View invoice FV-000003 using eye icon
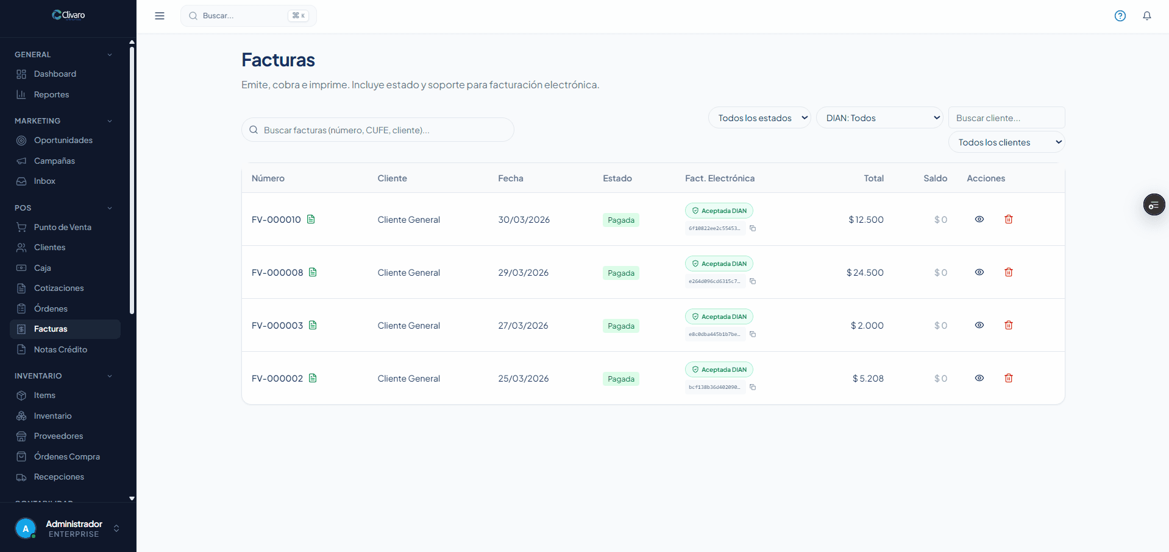Viewport: 1169px width, 552px height. click(979, 326)
